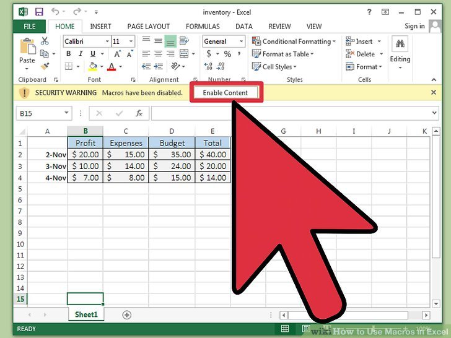Screen dimensions: 451x338
Task: Apply cell borders icon
Action: 69,66
